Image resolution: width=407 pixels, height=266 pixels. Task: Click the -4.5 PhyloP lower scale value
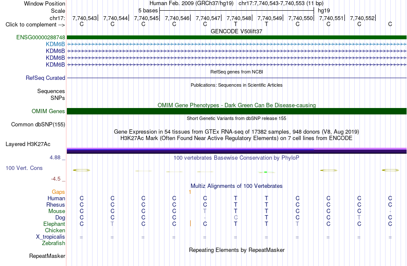(56, 179)
